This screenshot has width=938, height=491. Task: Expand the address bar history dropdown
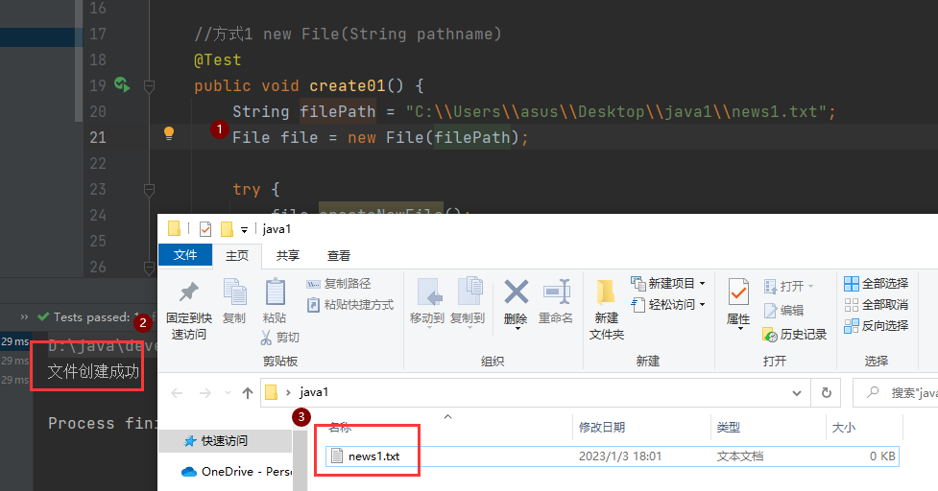pos(797,392)
